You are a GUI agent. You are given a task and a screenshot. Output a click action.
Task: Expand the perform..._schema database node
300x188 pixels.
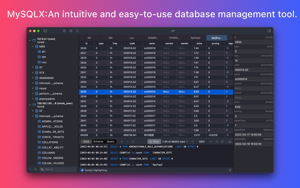(x=33, y=94)
